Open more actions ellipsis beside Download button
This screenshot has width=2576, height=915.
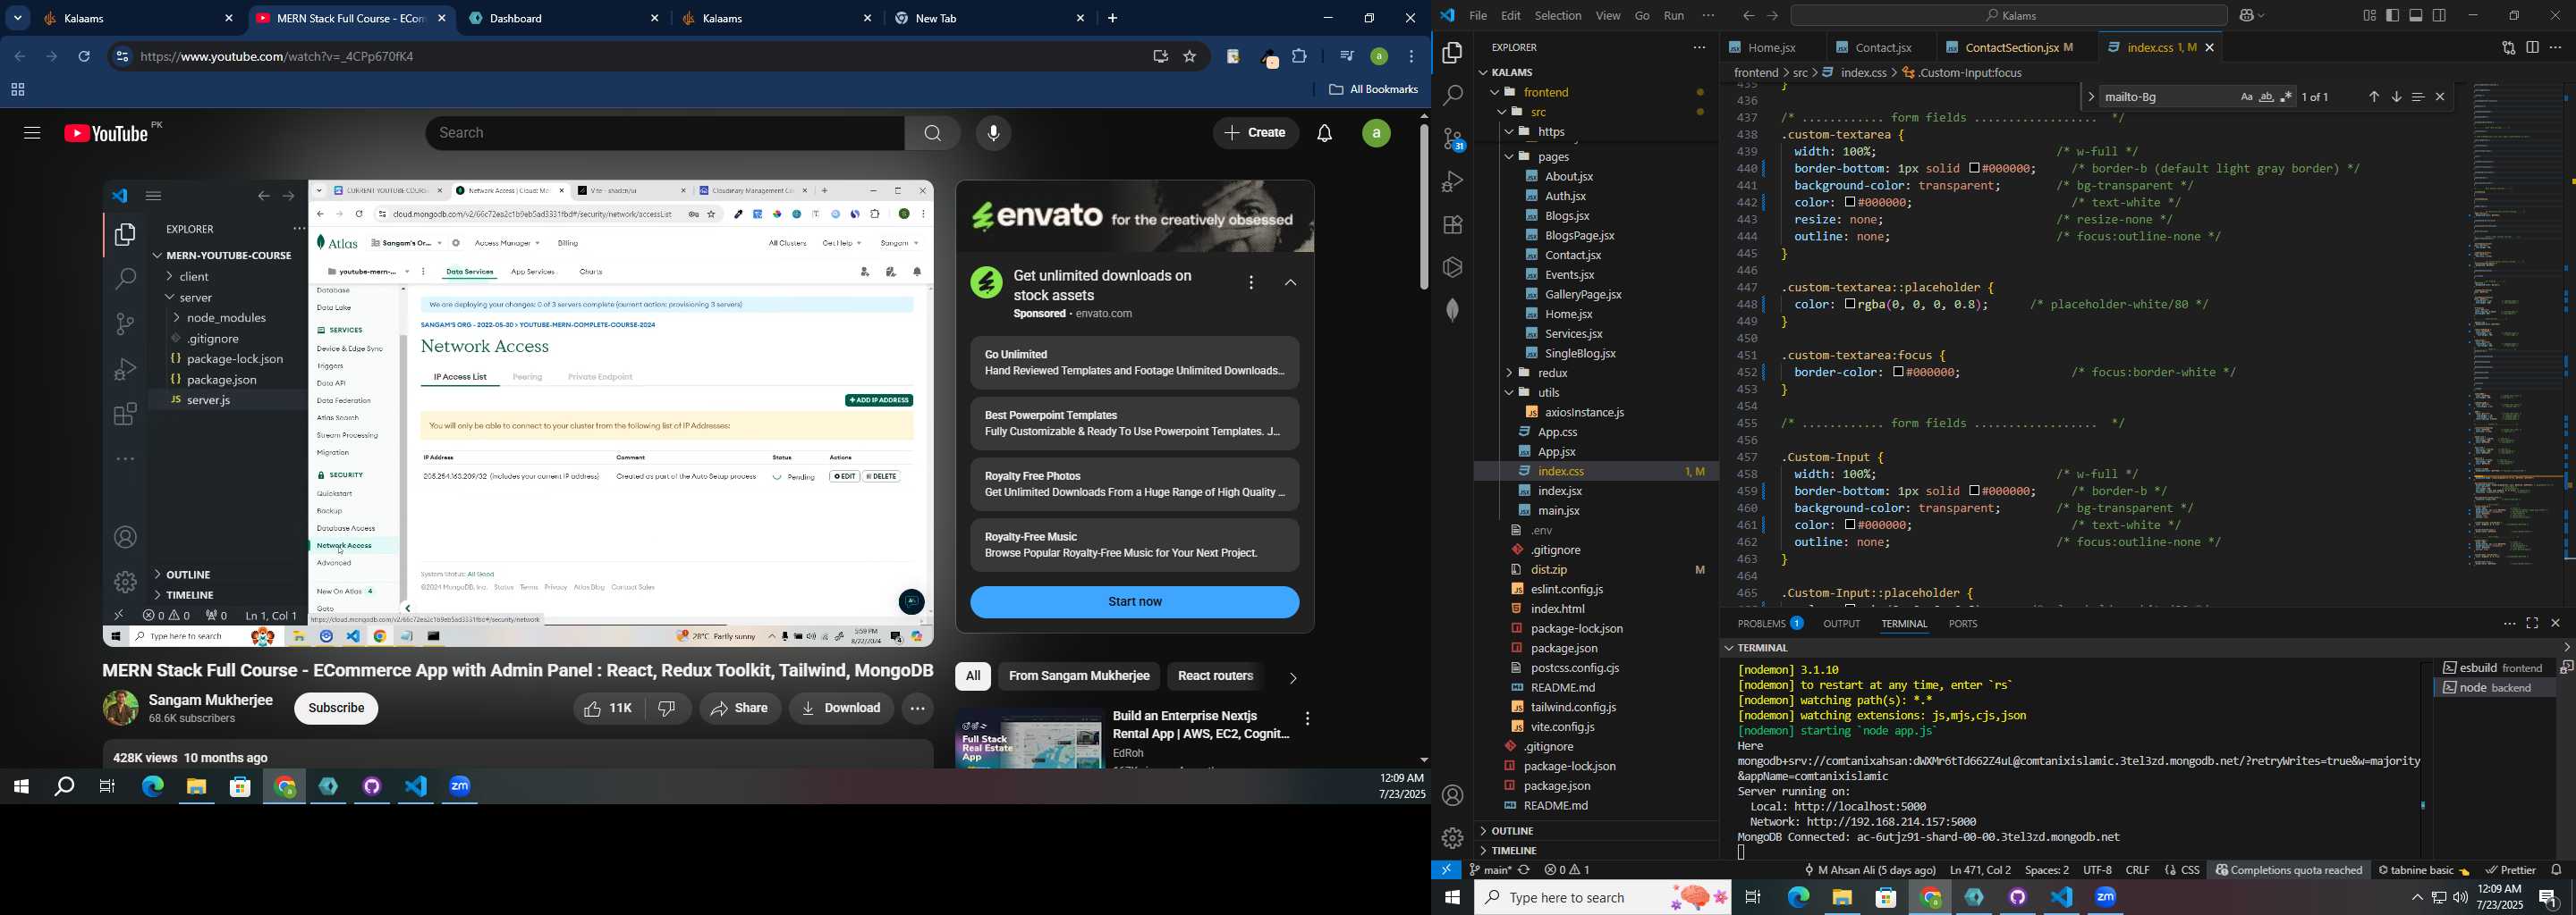coord(917,709)
